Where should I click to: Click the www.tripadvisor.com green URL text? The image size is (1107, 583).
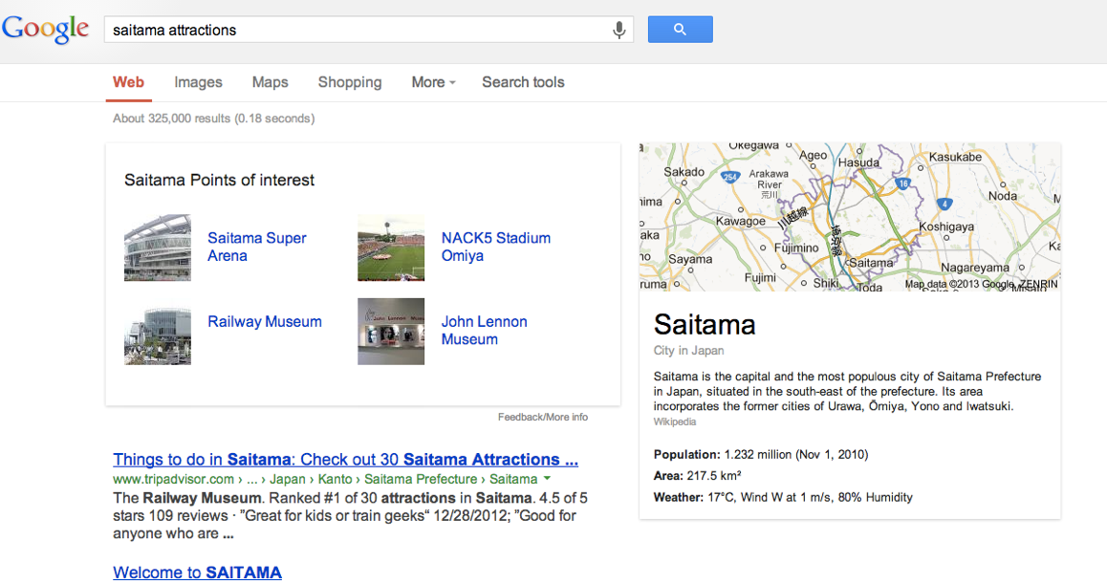pos(174,479)
